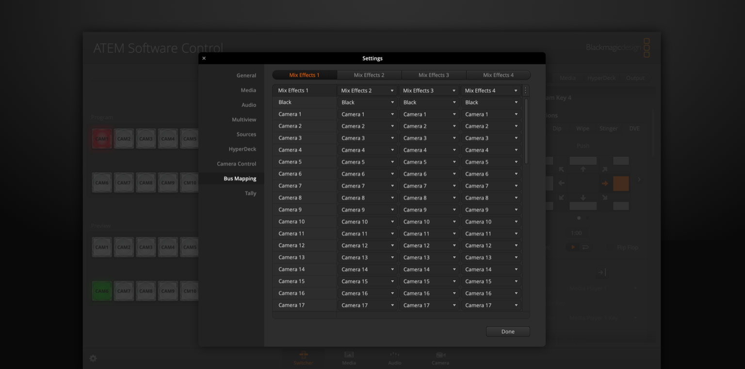Open HyperDeck settings section
Viewport: 745px width, 369px height.
click(x=243, y=149)
